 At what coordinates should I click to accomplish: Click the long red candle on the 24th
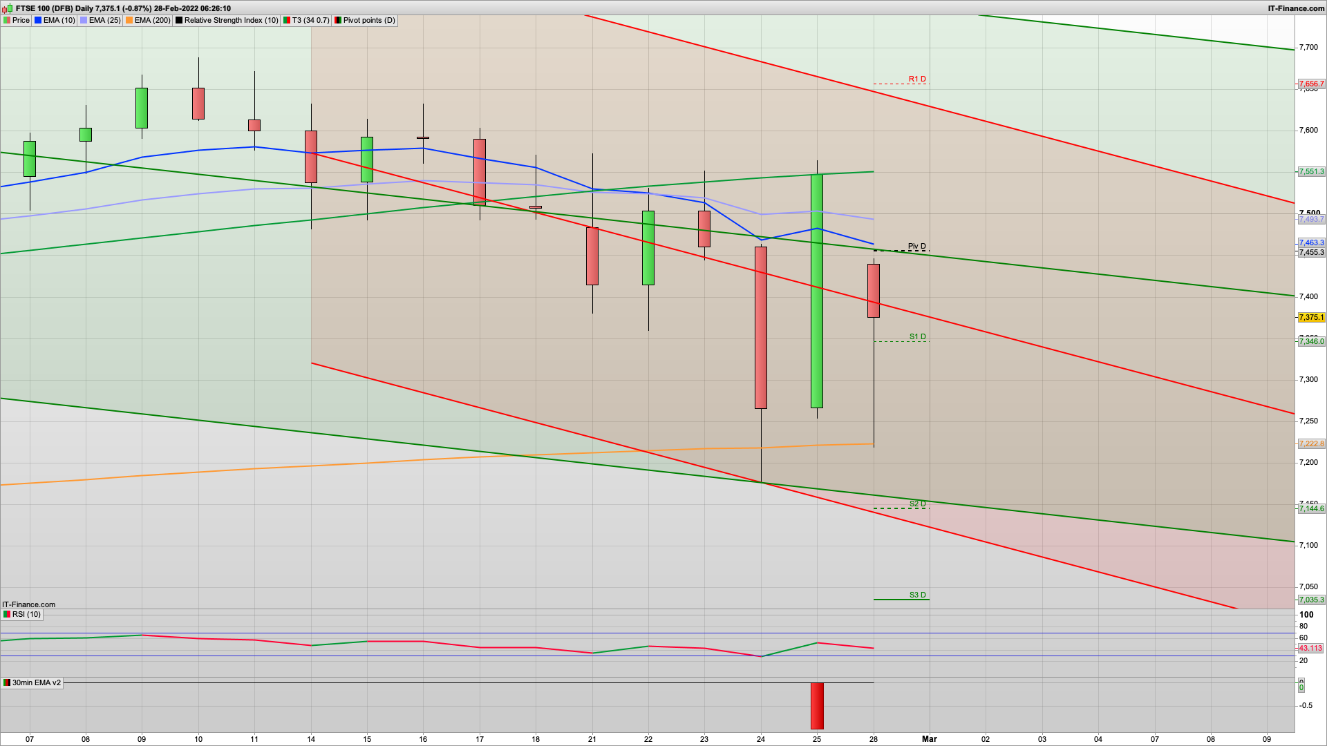pyautogui.click(x=761, y=327)
